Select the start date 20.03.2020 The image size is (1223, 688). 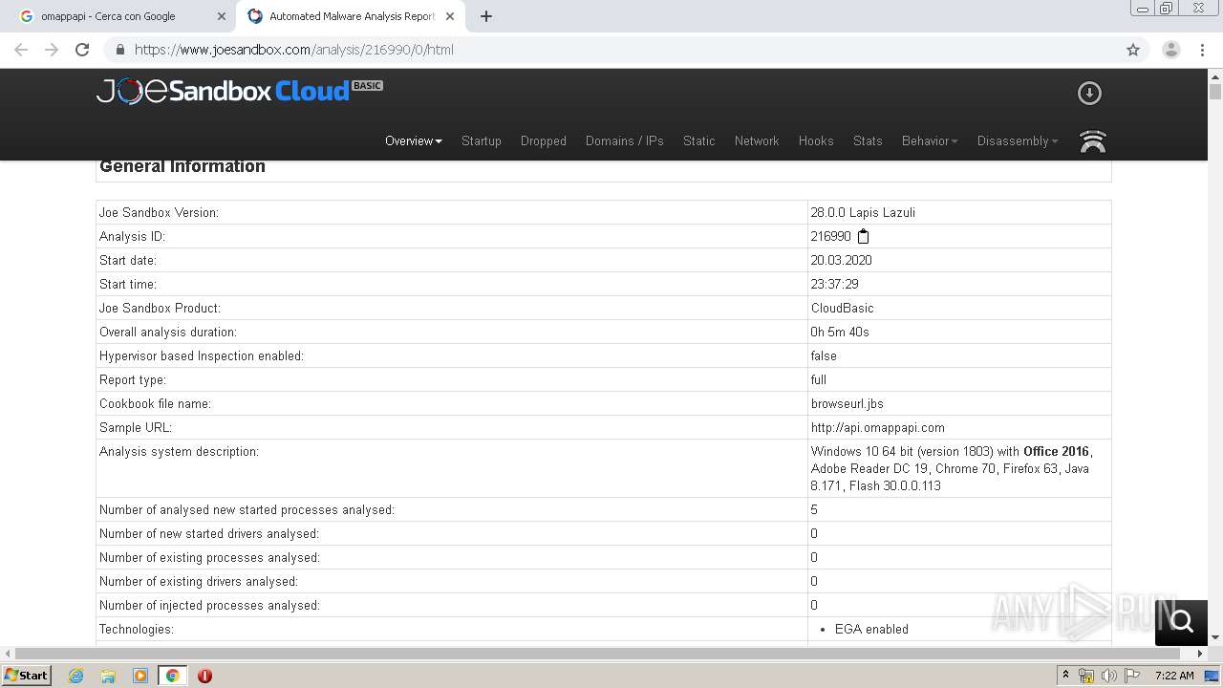[841, 260]
